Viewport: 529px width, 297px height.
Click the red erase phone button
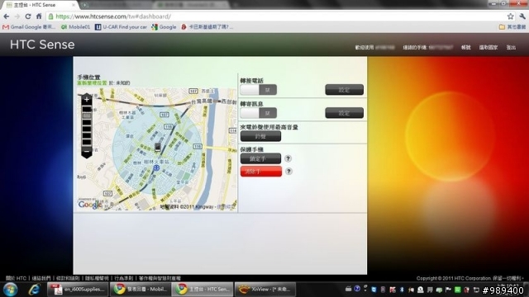tap(261, 172)
